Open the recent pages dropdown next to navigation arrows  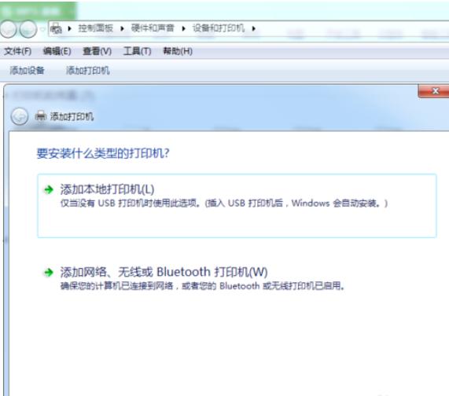(x=42, y=29)
